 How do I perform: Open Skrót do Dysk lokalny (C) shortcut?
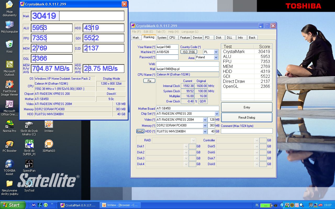29,128
